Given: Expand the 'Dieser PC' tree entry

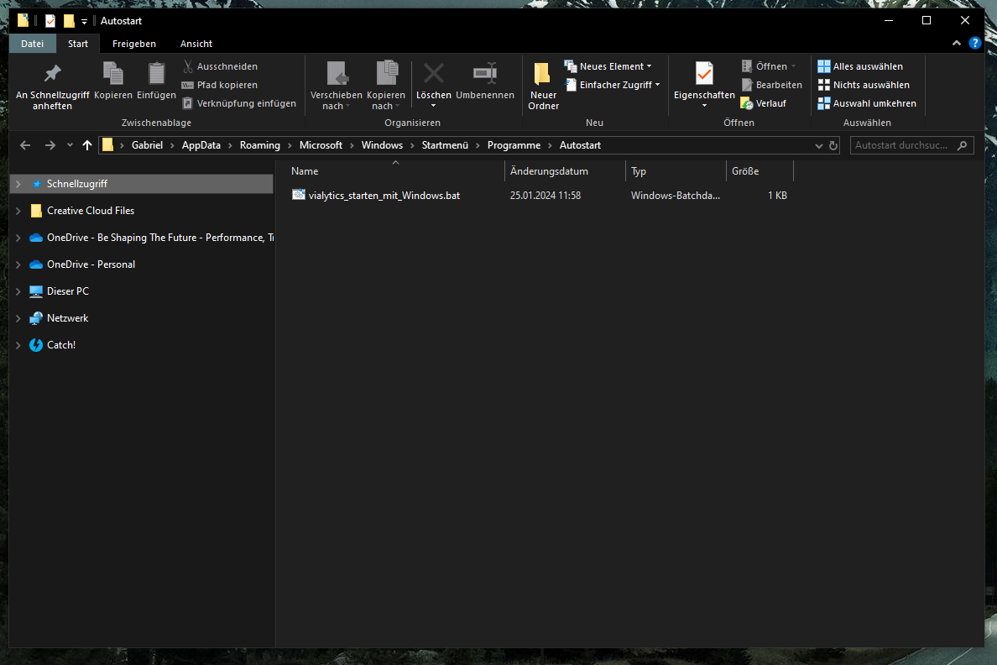Looking at the screenshot, I should pos(17,291).
